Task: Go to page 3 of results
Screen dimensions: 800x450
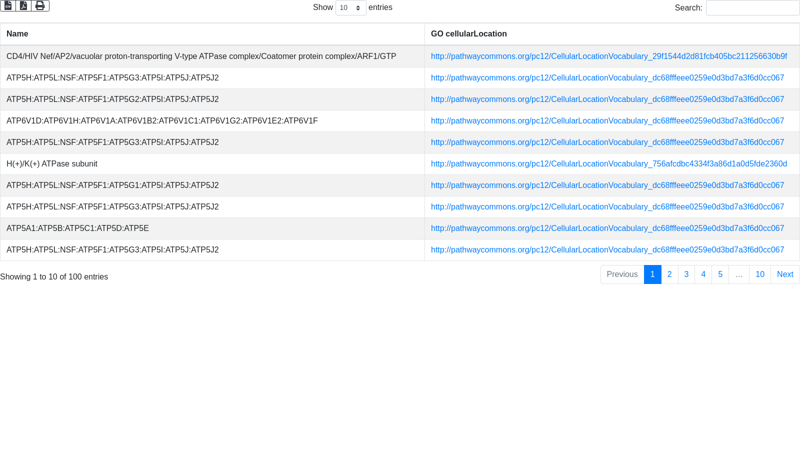Action: click(x=686, y=274)
